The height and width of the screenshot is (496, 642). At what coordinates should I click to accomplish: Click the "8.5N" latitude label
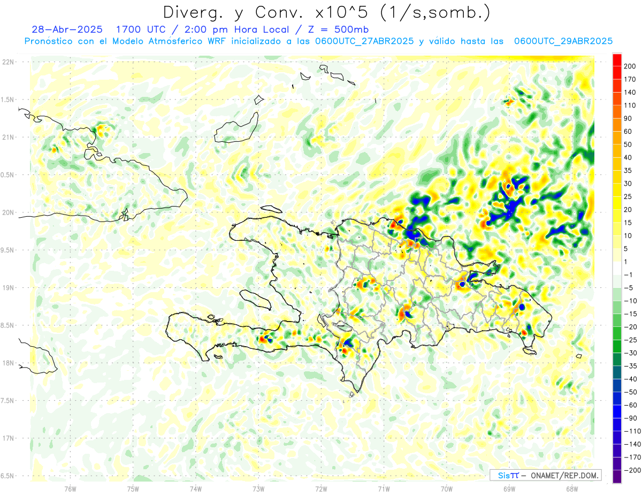(x=8, y=325)
